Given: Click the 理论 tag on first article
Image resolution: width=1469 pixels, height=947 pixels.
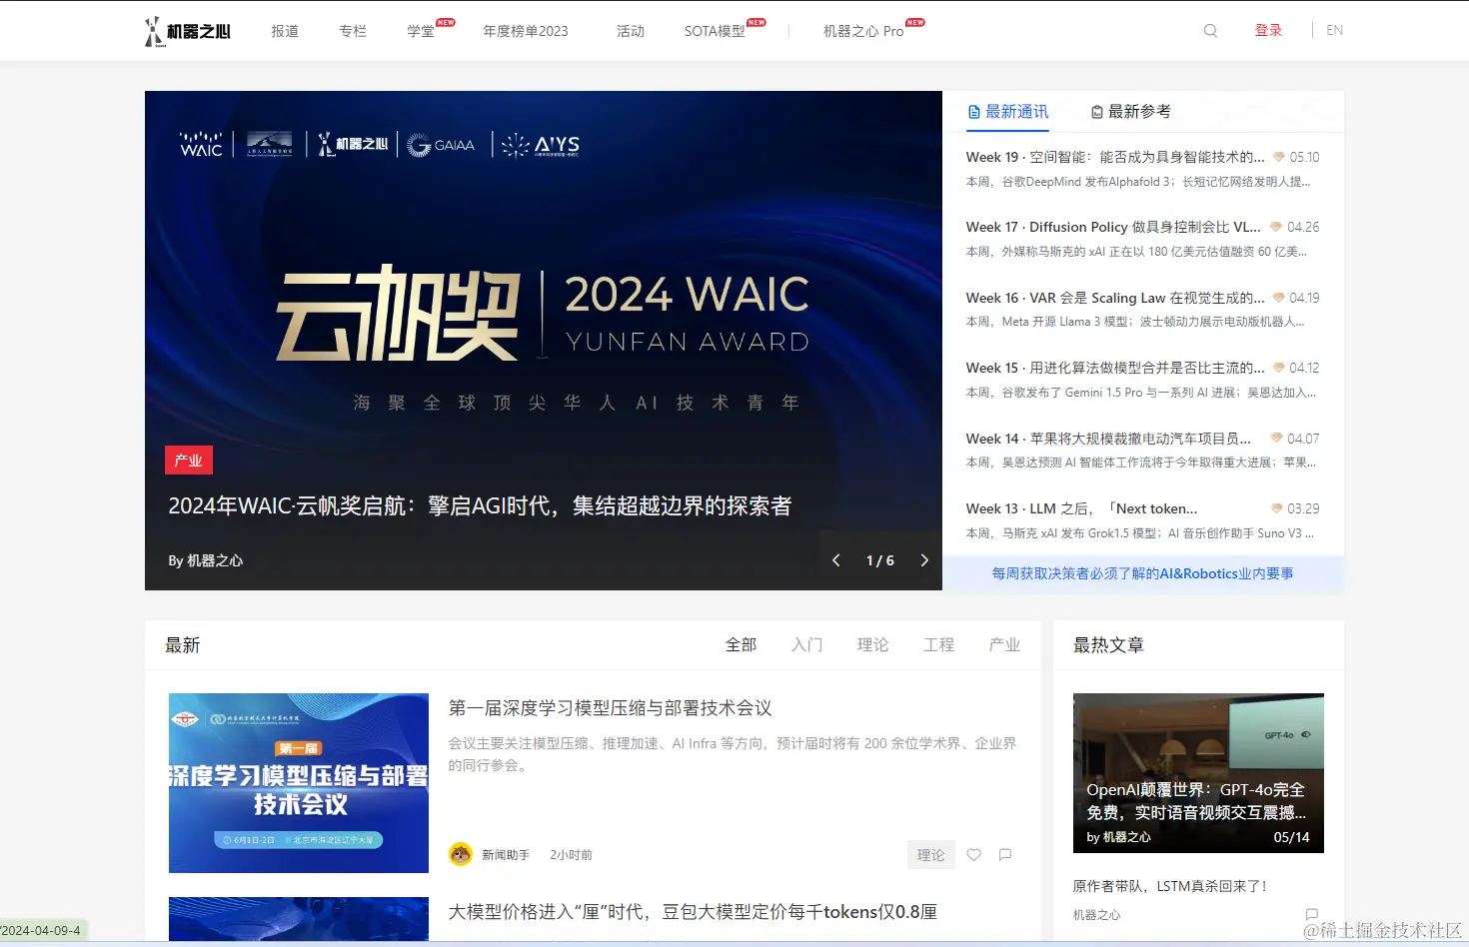Looking at the screenshot, I should click(931, 855).
